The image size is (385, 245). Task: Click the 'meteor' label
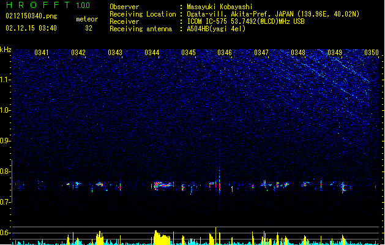click(87, 19)
